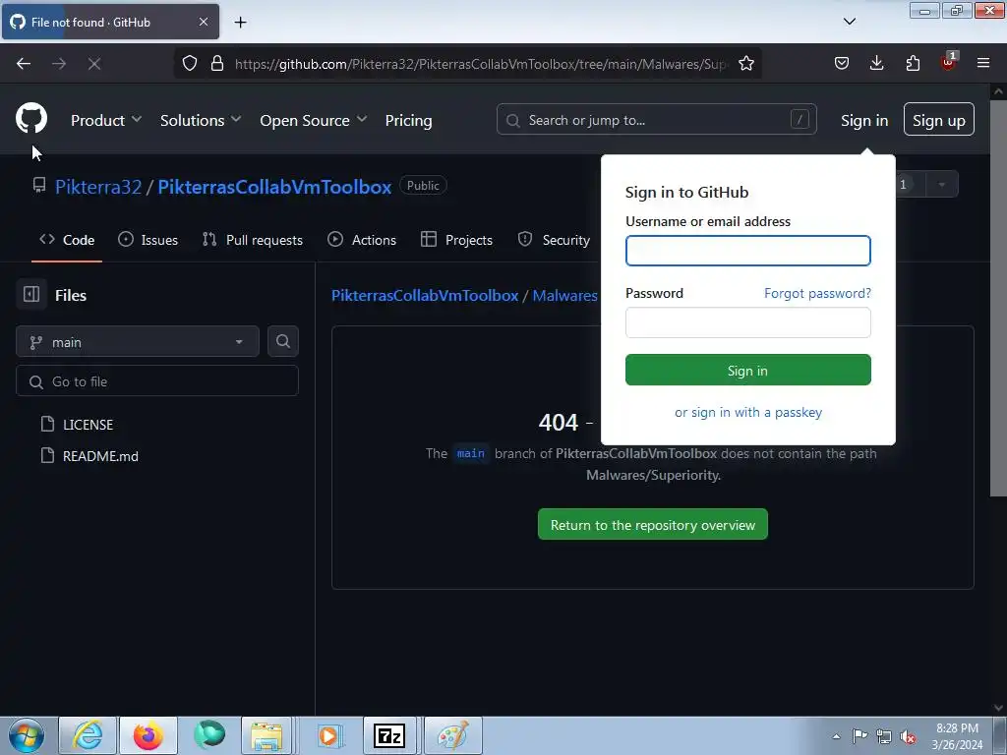The width and height of the screenshot is (1007, 755).
Task: Open the Issues tab
Action: tap(148, 240)
